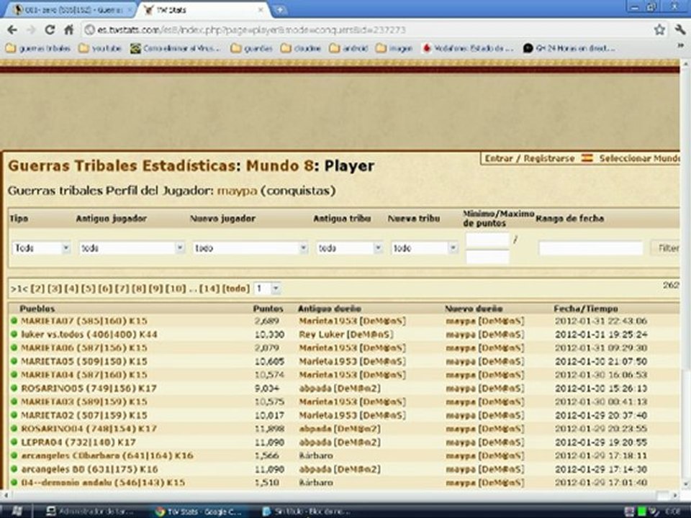Show all results with [todo] link

pos(236,289)
